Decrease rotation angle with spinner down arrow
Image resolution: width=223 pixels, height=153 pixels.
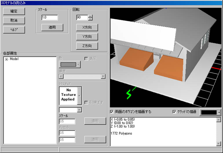[x=90, y=19]
